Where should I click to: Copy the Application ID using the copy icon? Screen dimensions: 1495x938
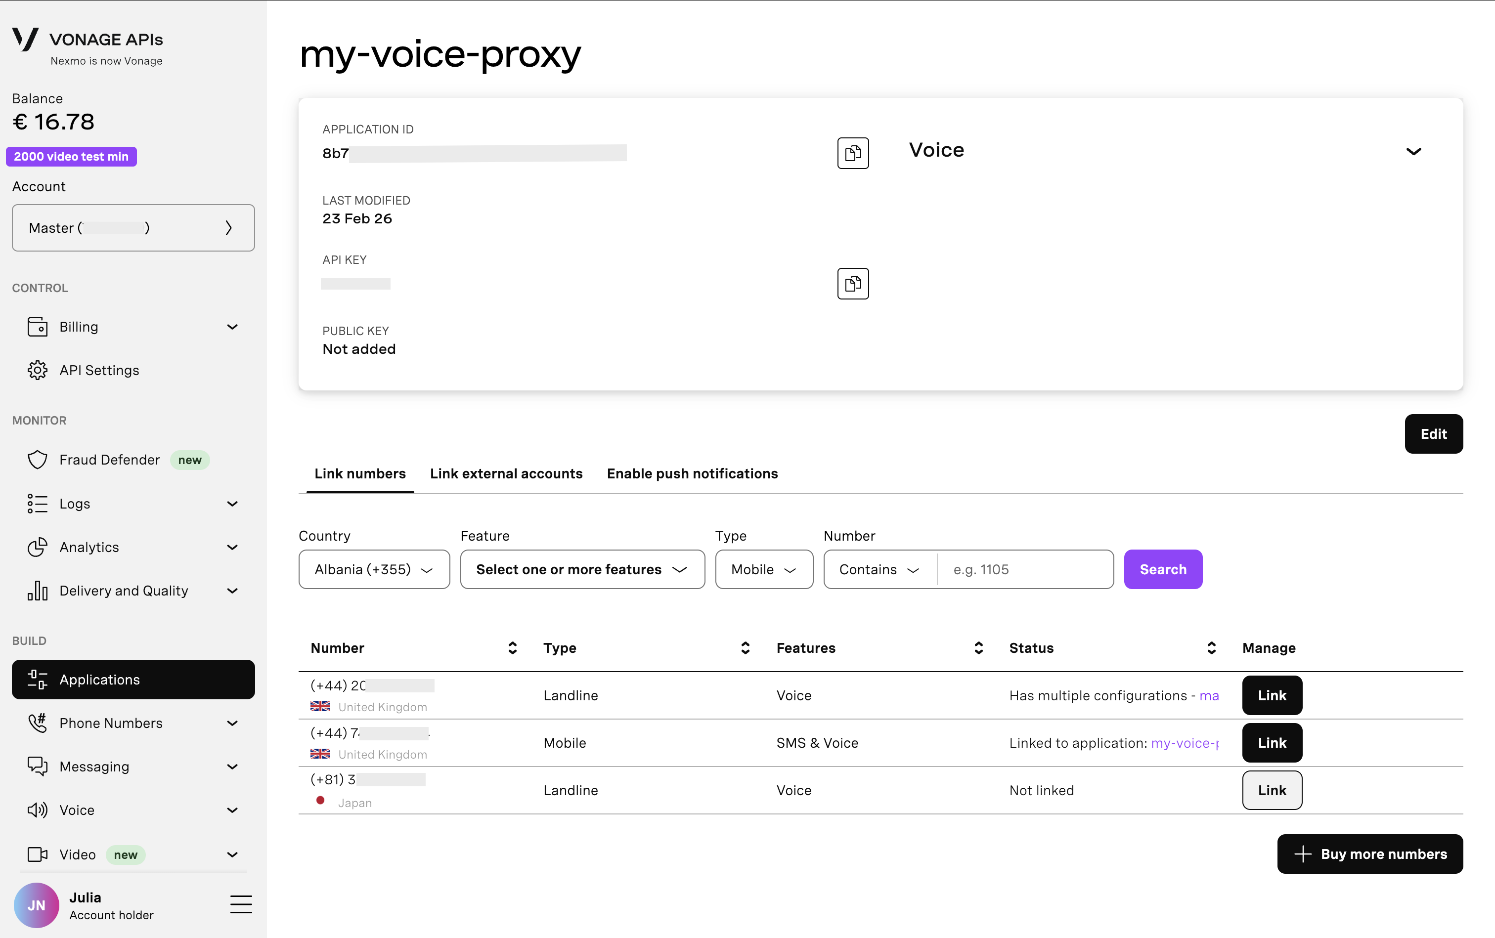852,153
